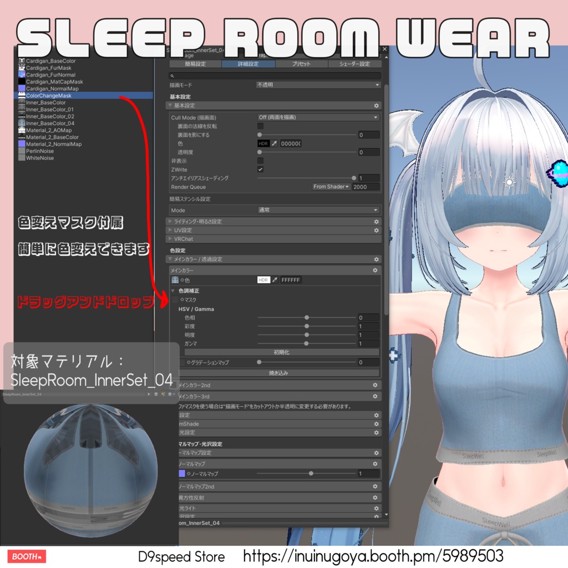Viewport: 568px width, 568px height.
Task: Enable the マスク checkbox under 色調補正
Action: [175, 300]
